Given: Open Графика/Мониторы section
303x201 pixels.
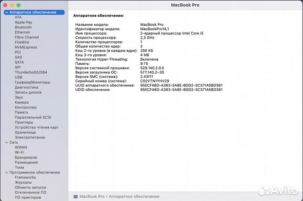Looking at the screenshot, I should click(x=32, y=82).
